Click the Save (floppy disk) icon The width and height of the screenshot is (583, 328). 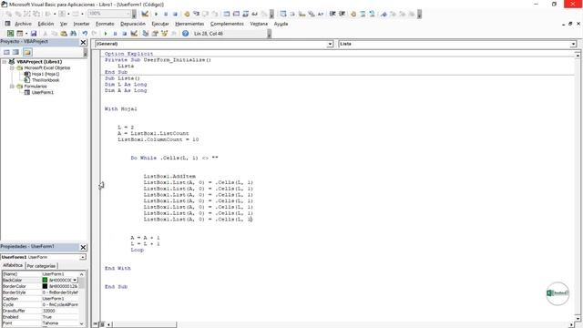coord(34,34)
